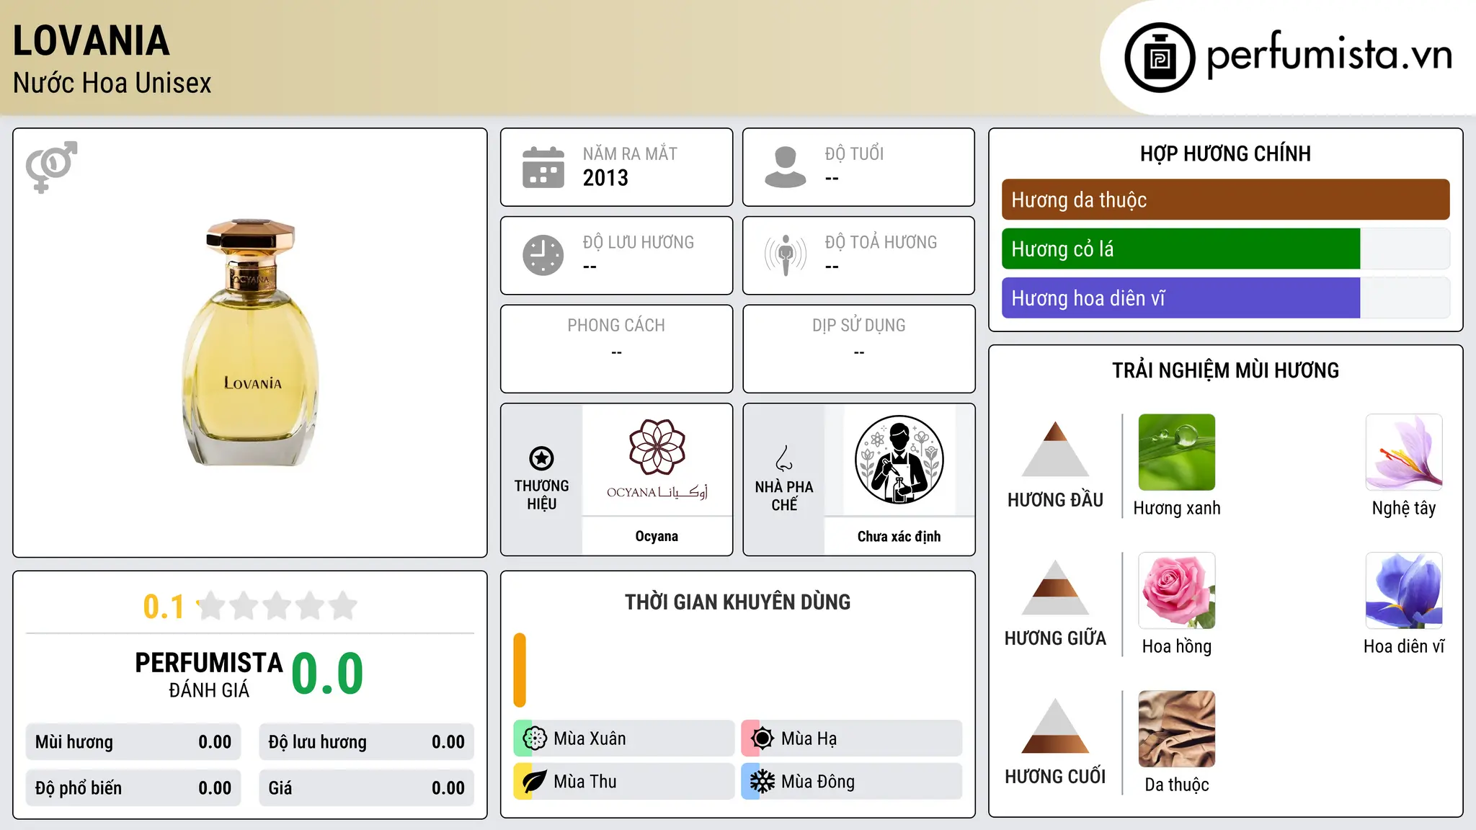Click the orange 0.1 rating number
The image size is (1476, 830).
pyautogui.click(x=164, y=607)
